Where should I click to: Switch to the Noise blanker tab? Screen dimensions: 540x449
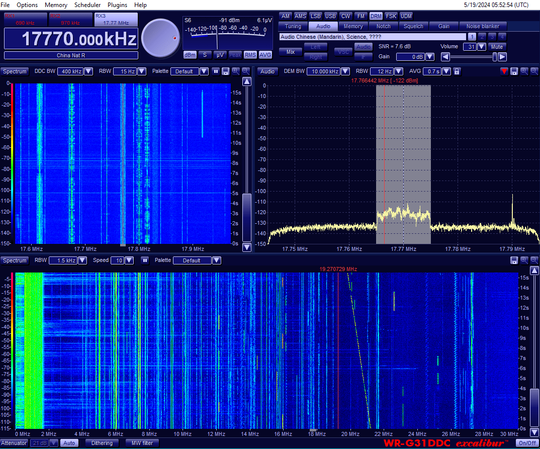(x=483, y=26)
